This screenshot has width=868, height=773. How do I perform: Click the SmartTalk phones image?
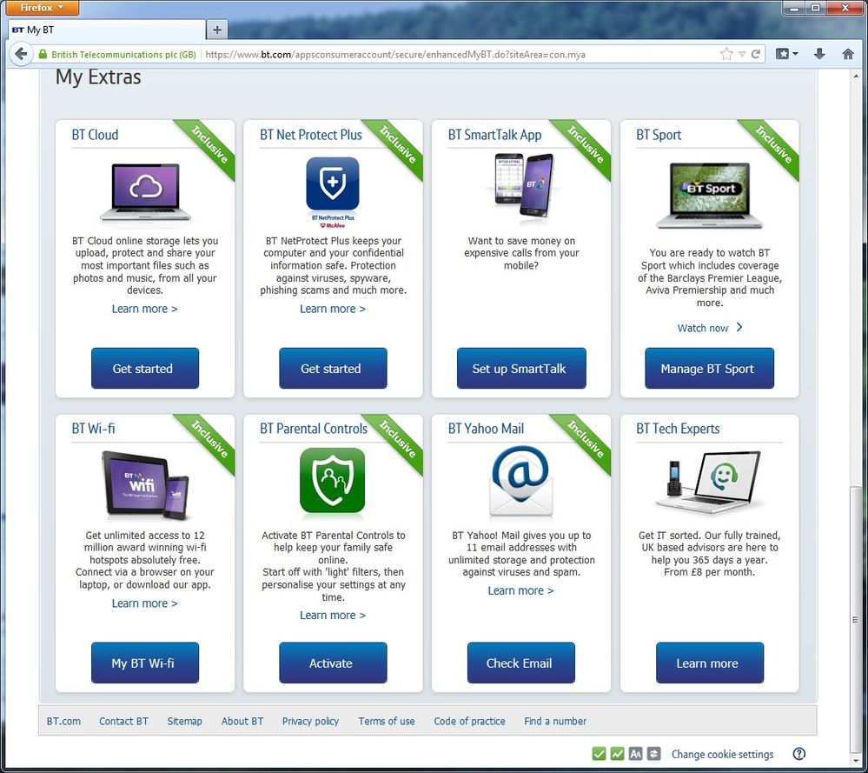click(x=524, y=185)
